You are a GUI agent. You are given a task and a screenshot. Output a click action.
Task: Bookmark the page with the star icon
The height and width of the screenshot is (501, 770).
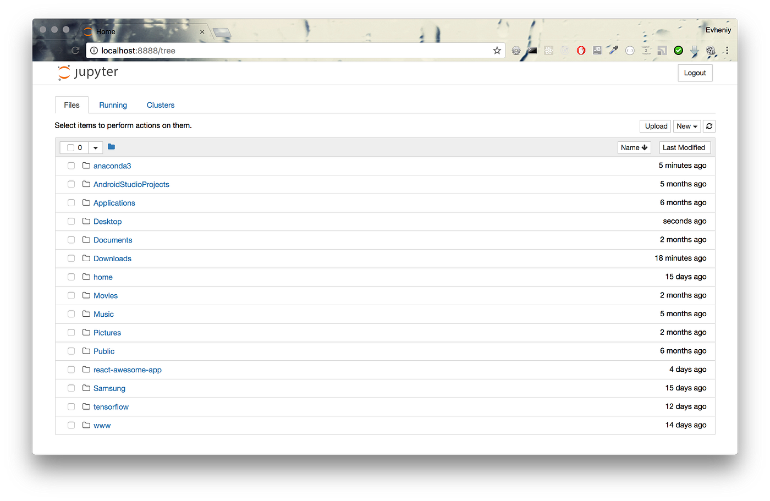(x=497, y=50)
